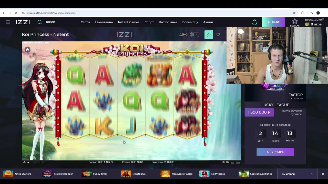Like the game with heart icon
328x184 pixels.
click(x=218, y=34)
